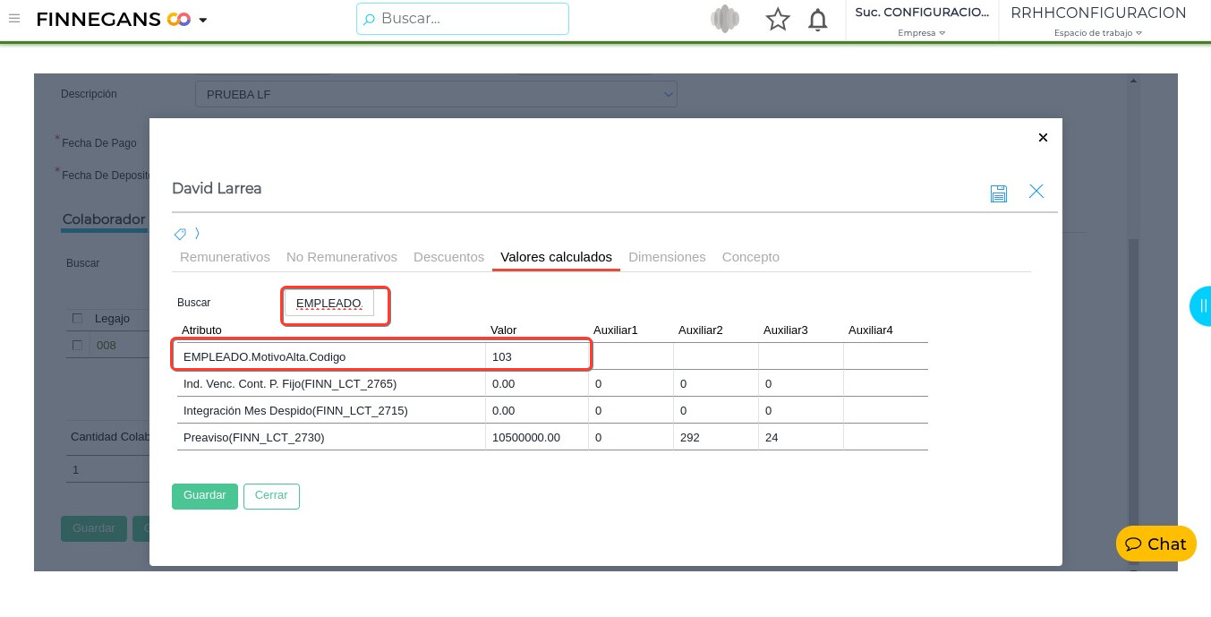
Task: Switch to the Remunerativos tab
Action: [x=225, y=257]
